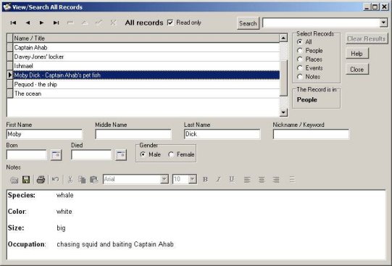This screenshot has height=266, width=392.
Task: Toggle bold formatting in notes
Action: pyautogui.click(x=205, y=180)
